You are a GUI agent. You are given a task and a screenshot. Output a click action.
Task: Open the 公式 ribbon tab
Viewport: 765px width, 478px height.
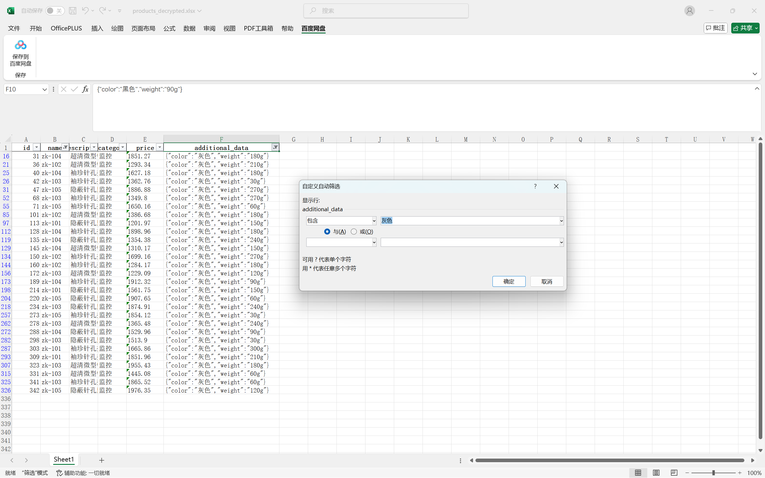tap(169, 28)
